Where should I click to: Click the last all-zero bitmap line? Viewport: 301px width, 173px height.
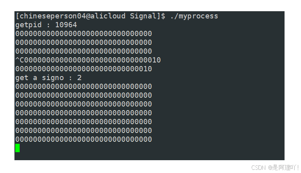click(x=84, y=139)
